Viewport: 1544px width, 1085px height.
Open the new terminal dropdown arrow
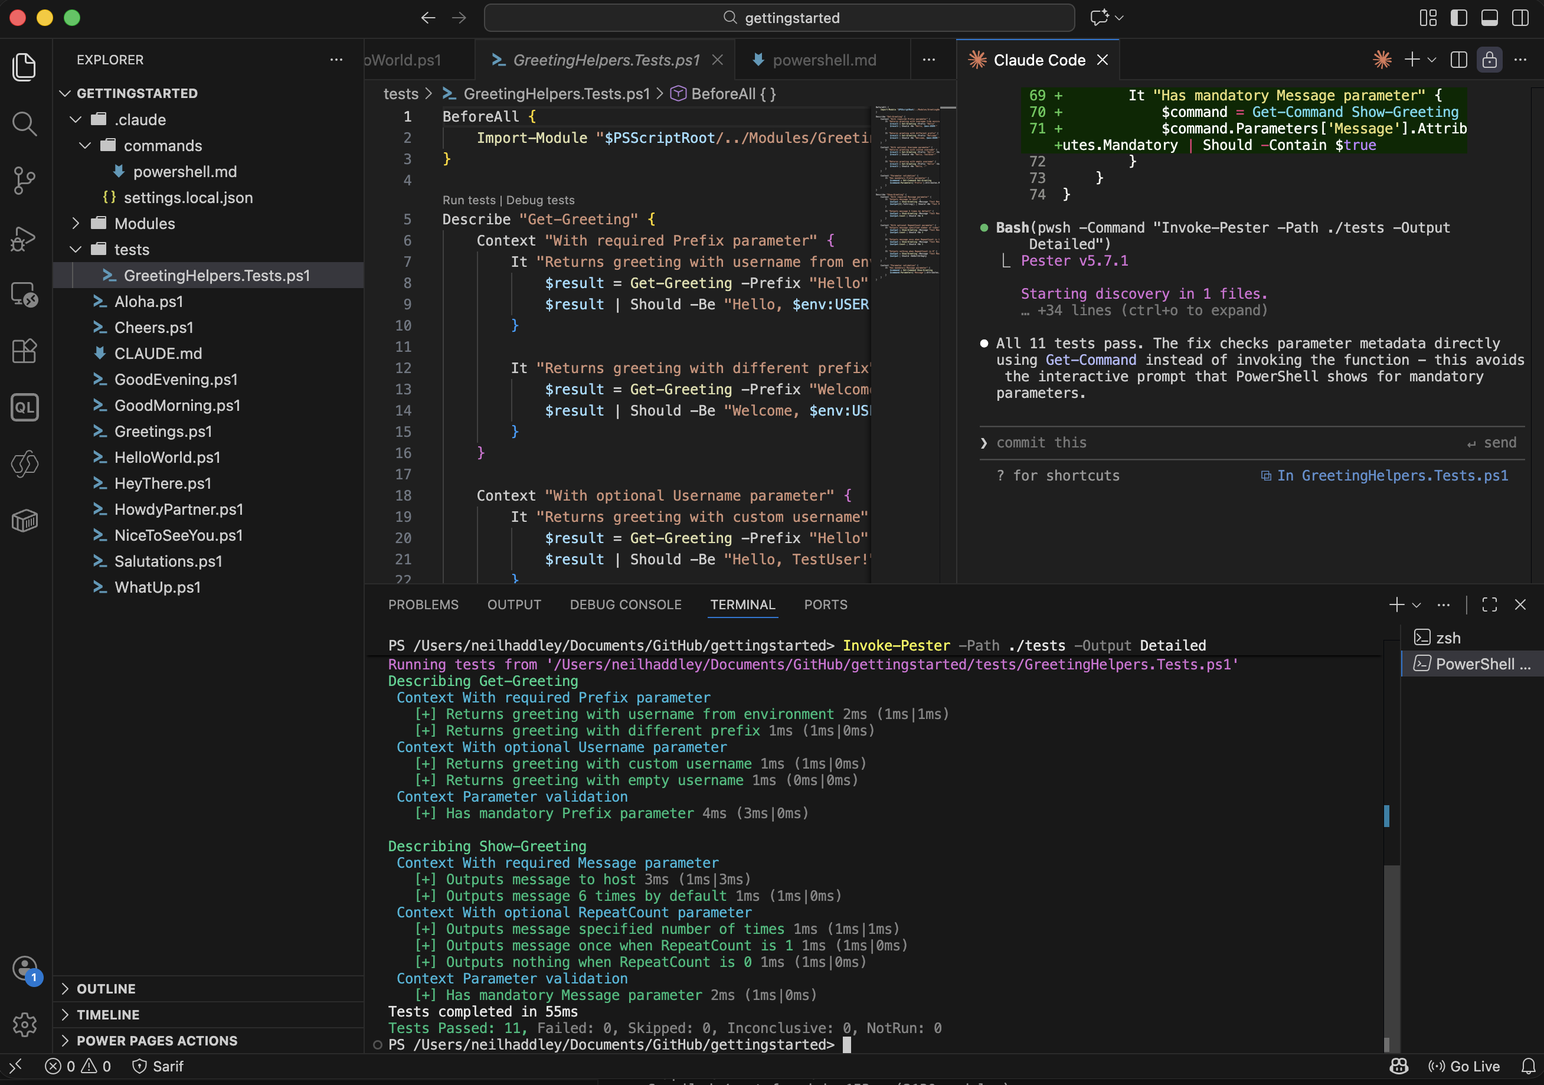(x=1417, y=604)
